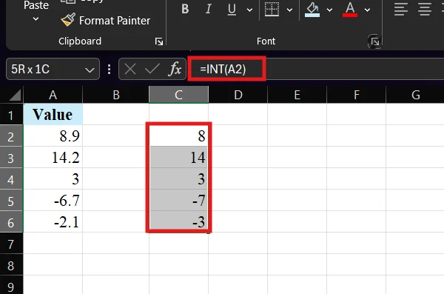
Task: Toggle Underline formatting
Action: point(232,9)
